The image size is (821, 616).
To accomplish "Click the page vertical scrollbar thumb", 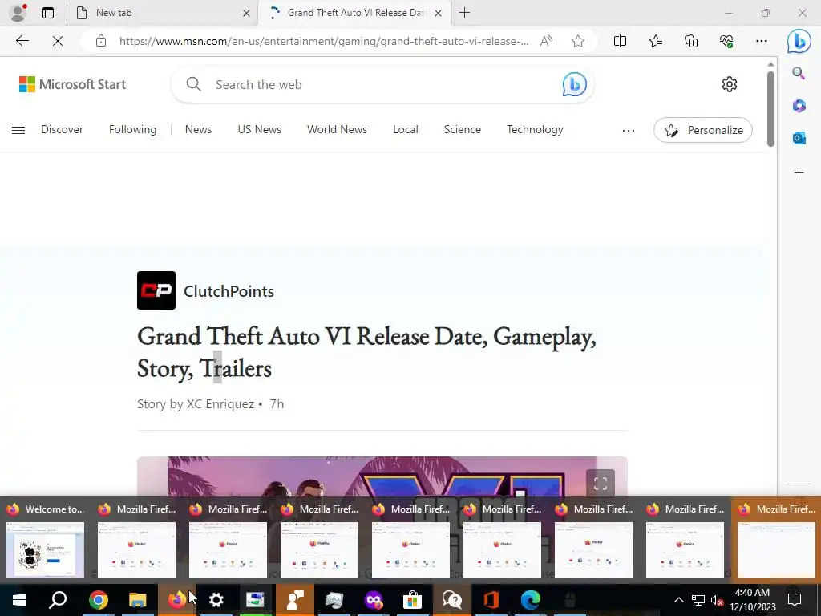I will point(770,108).
